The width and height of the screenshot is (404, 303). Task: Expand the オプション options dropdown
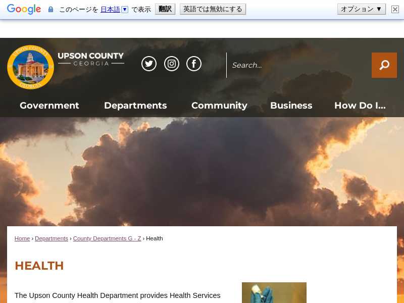click(361, 9)
